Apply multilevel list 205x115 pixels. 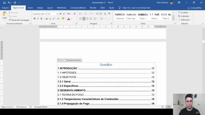(91, 14)
